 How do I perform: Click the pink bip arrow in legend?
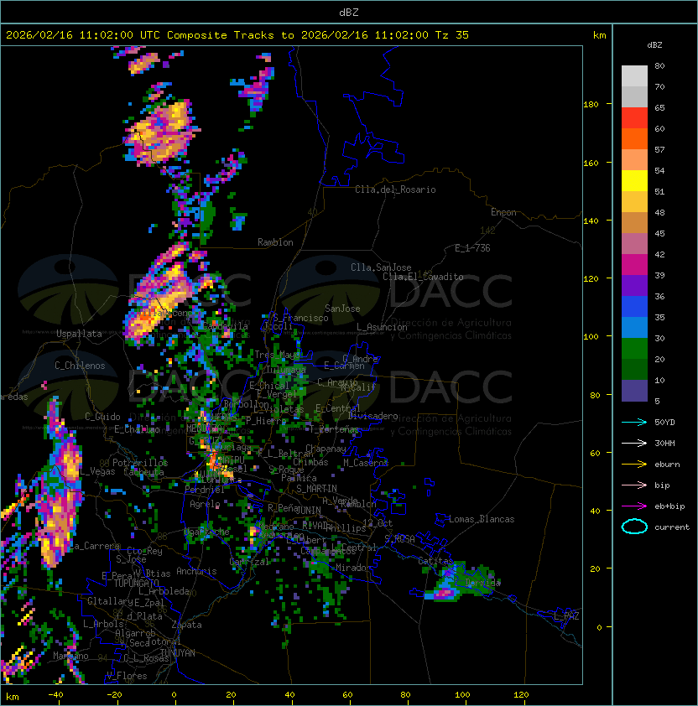(634, 485)
